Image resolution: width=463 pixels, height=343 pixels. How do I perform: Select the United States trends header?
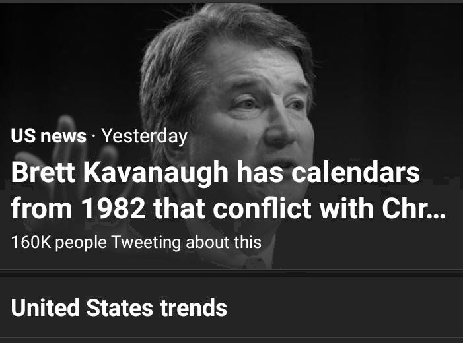click(119, 307)
